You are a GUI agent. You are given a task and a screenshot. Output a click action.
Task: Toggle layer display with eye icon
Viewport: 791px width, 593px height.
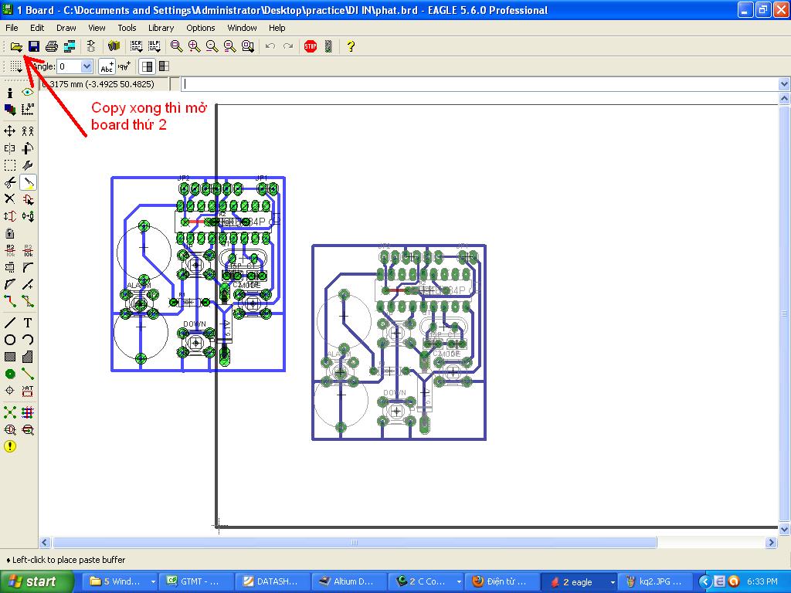[28, 93]
